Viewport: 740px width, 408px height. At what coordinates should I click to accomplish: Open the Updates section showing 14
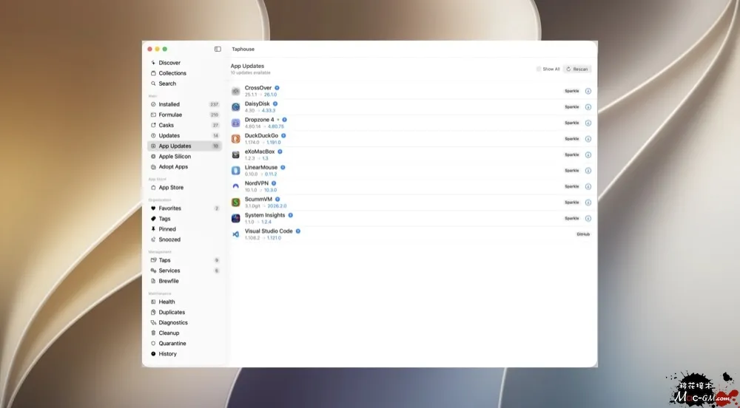(x=184, y=135)
